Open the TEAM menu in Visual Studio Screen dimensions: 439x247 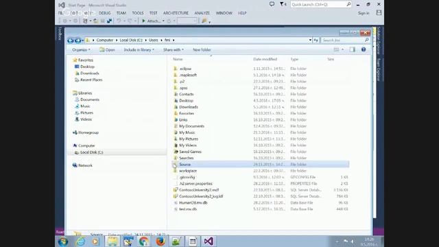(x=121, y=13)
